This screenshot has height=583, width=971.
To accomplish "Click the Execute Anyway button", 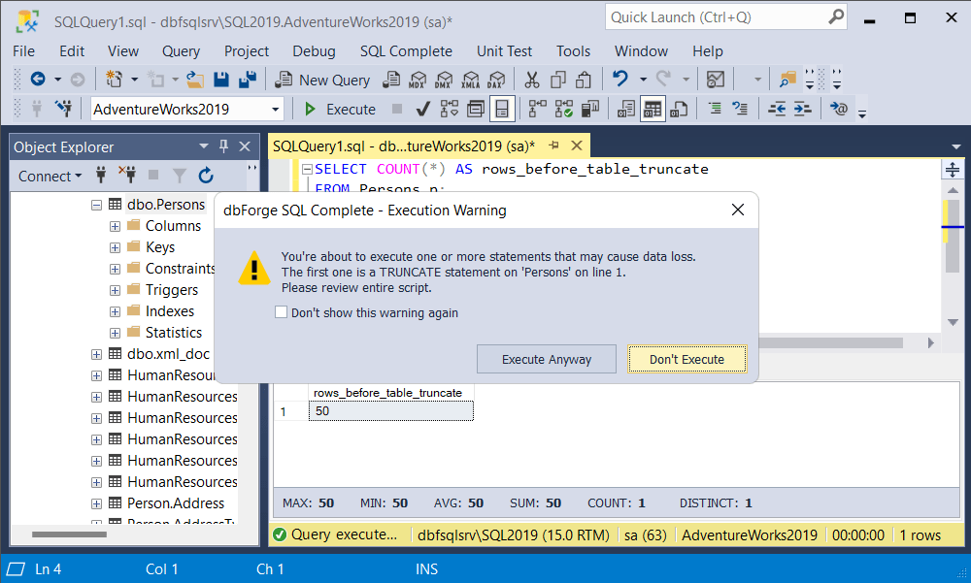I will (546, 358).
